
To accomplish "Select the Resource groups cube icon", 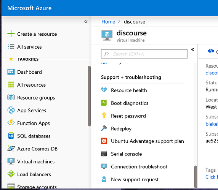I will coord(11,97).
